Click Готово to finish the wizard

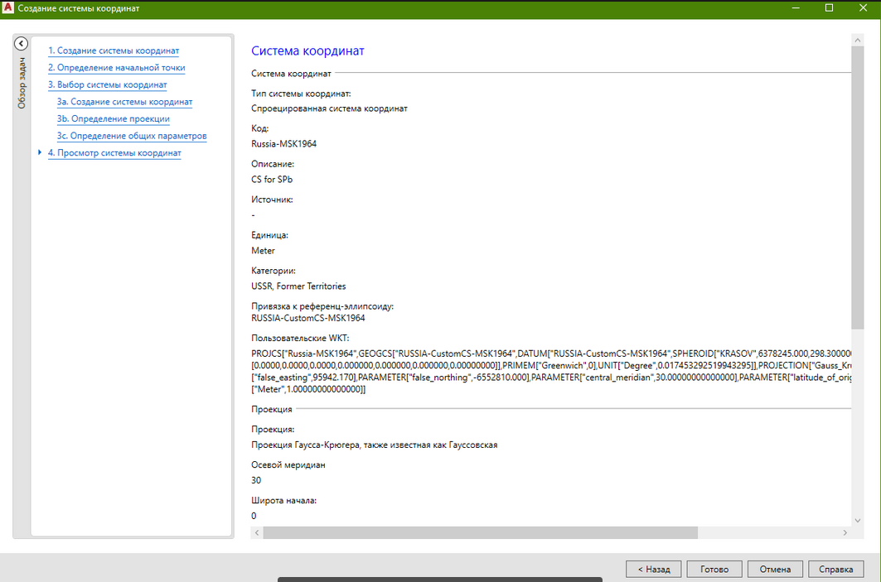coord(714,570)
